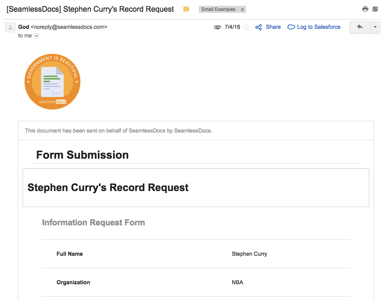Remove the Email Examples label with x
Viewport: 388px width, 301px height.
click(242, 9)
